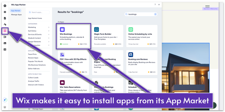
Task: Expand the Marketing category arrow
Action: pos(49,27)
